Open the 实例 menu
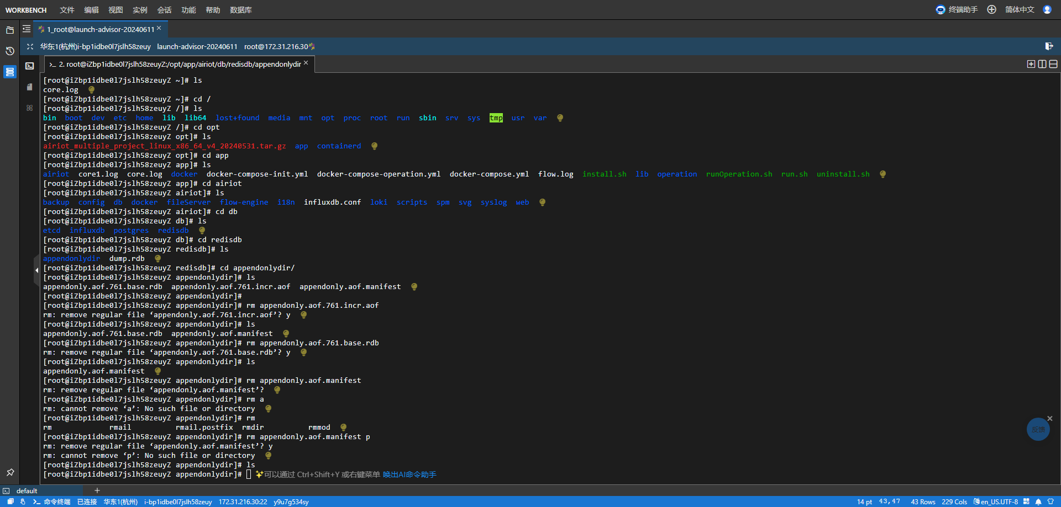The width and height of the screenshot is (1061, 507). (x=140, y=10)
